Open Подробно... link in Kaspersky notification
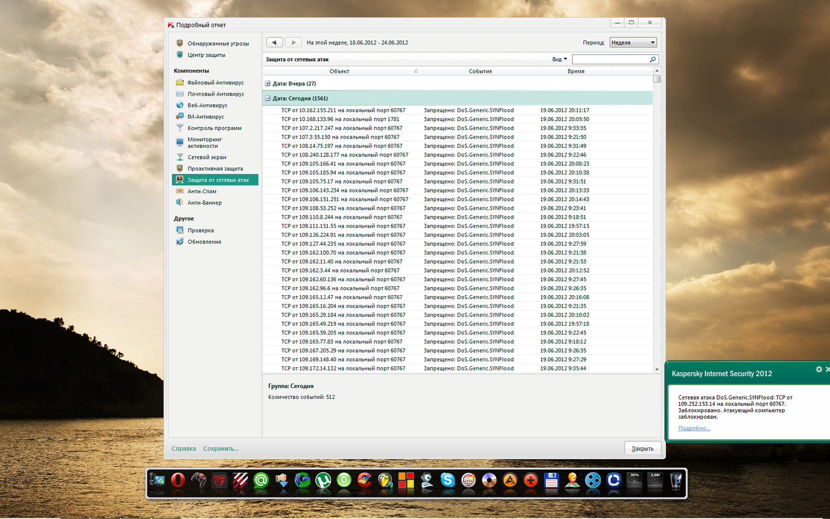 [x=694, y=429]
